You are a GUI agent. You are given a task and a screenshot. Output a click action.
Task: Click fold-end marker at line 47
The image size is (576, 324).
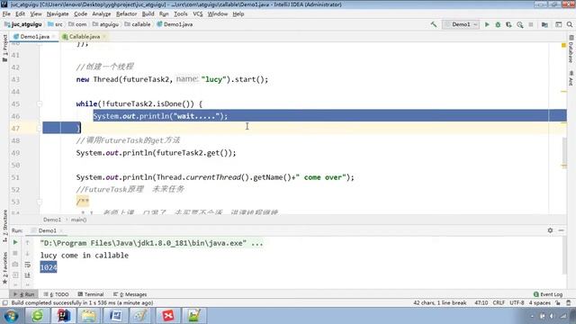coord(40,128)
